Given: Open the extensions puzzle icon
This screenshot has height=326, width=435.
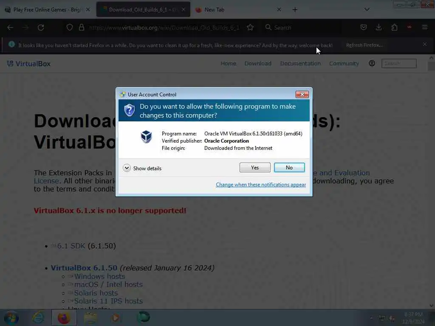Looking at the screenshot, I should click(x=394, y=27).
